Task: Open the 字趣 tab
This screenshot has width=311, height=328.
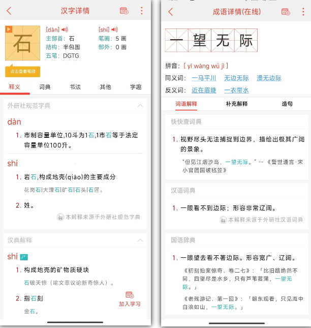Action: tap(136, 87)
